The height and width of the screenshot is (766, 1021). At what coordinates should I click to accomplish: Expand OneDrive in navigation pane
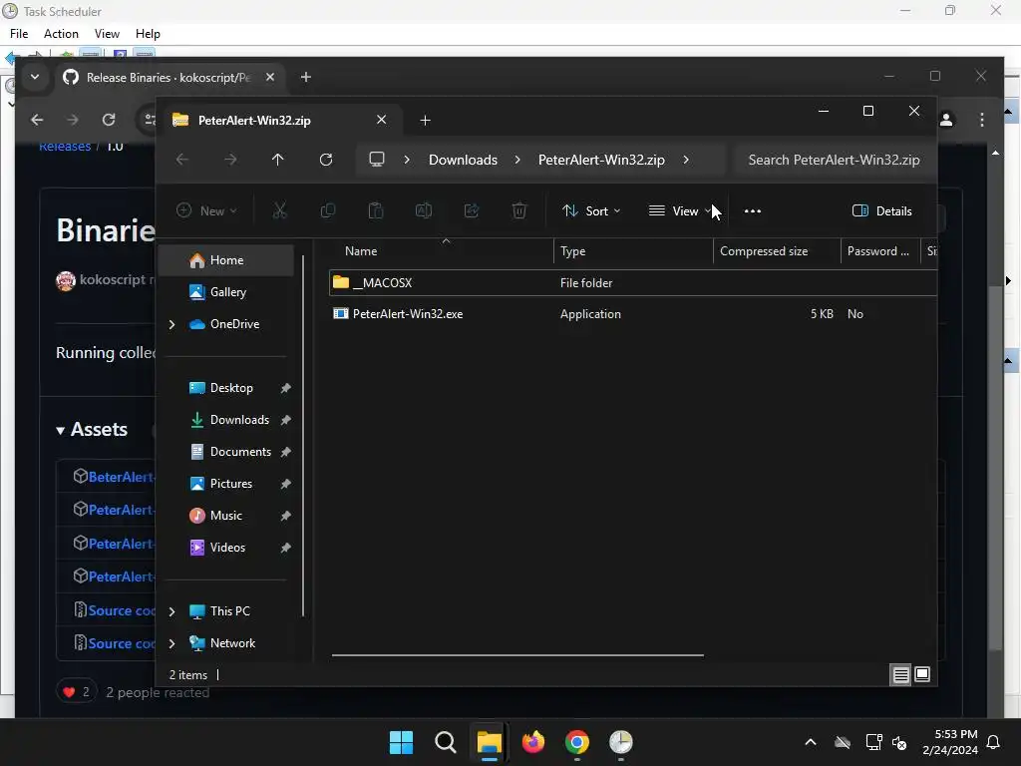171,324
